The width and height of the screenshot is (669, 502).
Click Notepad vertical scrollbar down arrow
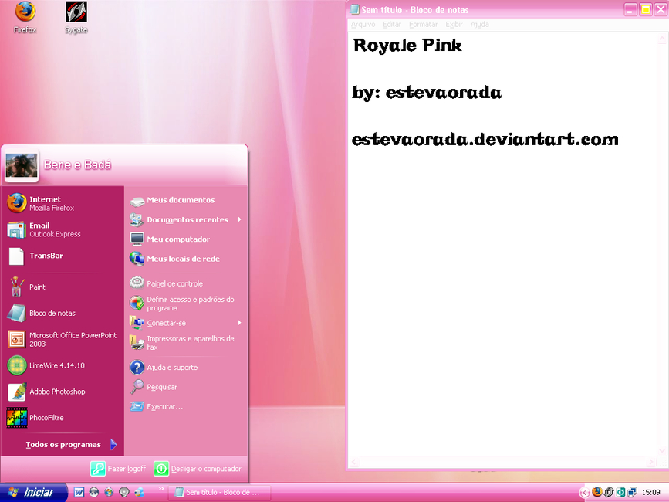tap(662, 451)
